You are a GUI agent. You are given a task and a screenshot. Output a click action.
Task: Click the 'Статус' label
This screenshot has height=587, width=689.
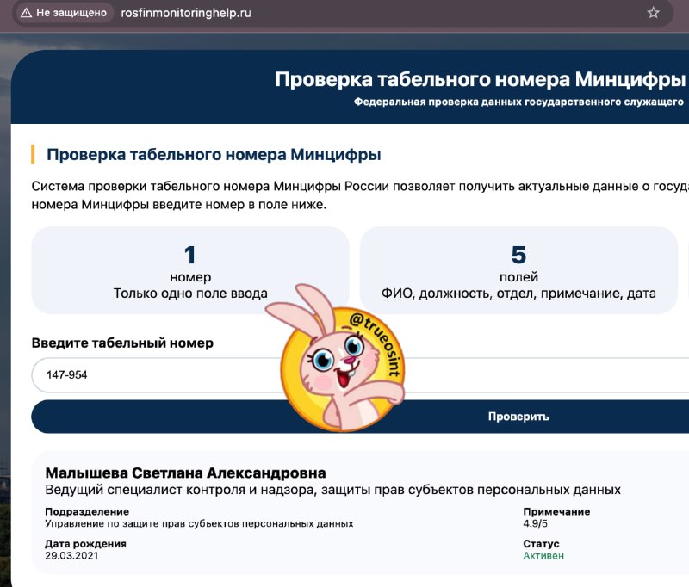[x=541, y=544]
